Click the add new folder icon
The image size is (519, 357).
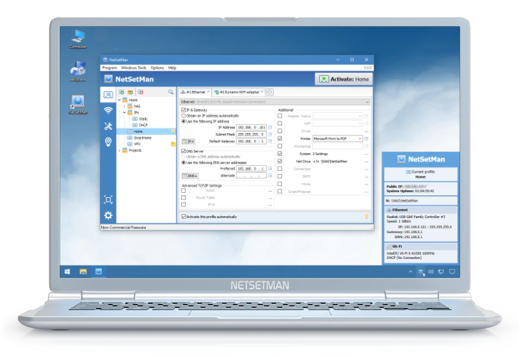130,92
